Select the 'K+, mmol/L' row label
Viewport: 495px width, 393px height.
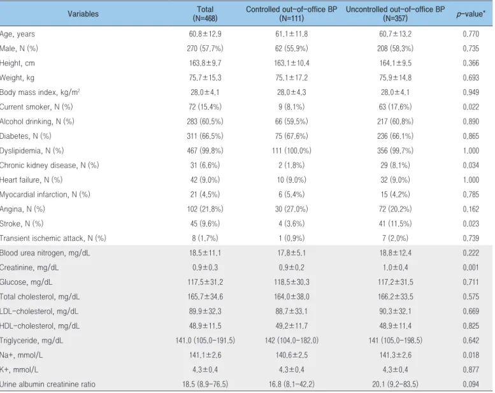point(19,369)
